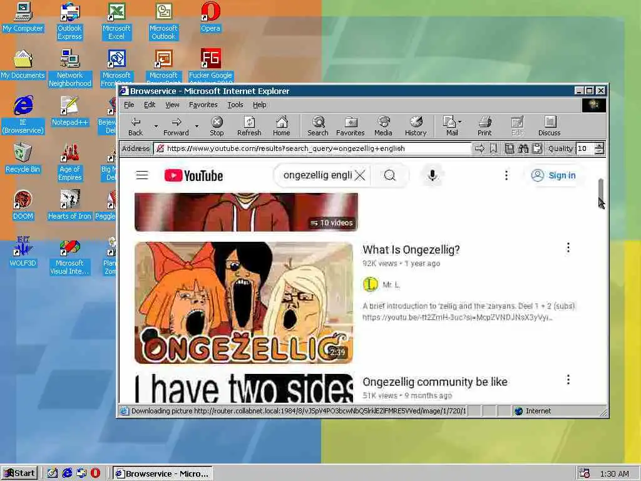Click the address bar URL field
This screenshot has height=481, width=641.
pos(313,148)
